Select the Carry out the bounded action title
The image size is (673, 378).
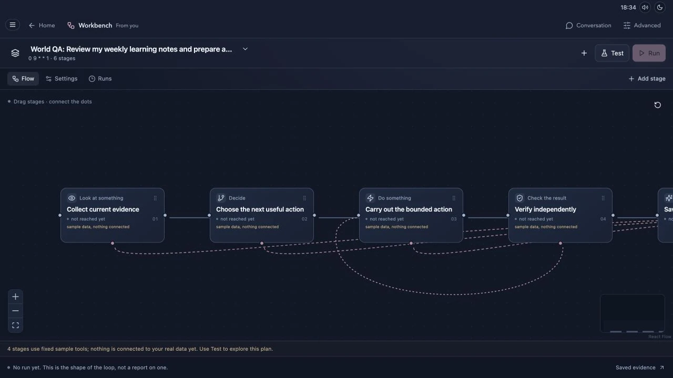(x=409, y=209)
